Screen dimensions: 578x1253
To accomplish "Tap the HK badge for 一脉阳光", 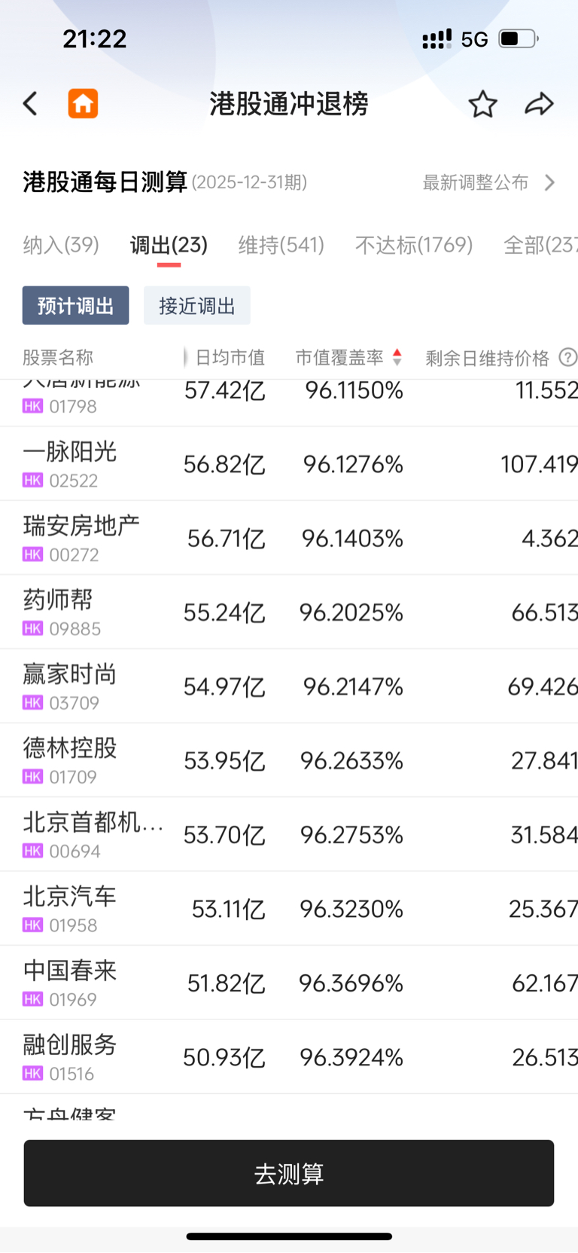I will (x=33, y=480).
